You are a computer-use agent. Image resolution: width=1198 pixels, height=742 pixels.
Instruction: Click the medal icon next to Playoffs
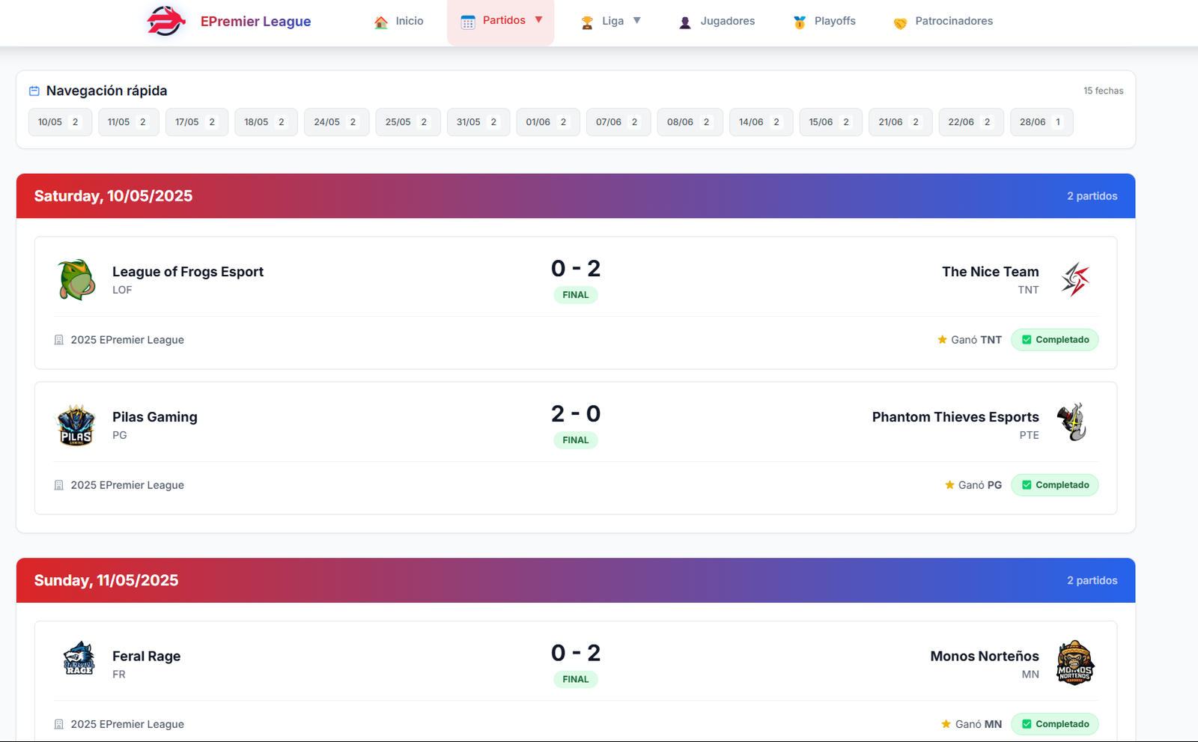[799, 21]
